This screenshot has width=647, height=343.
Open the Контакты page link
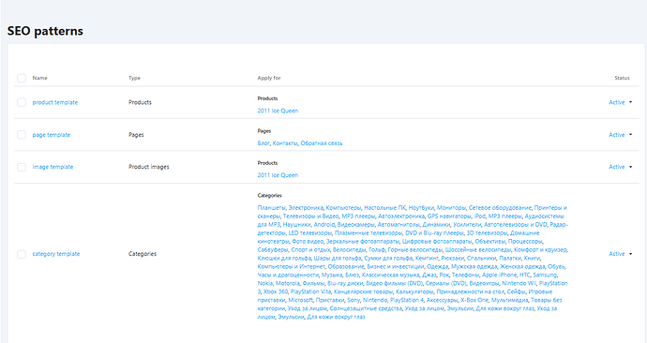[285, 143]
